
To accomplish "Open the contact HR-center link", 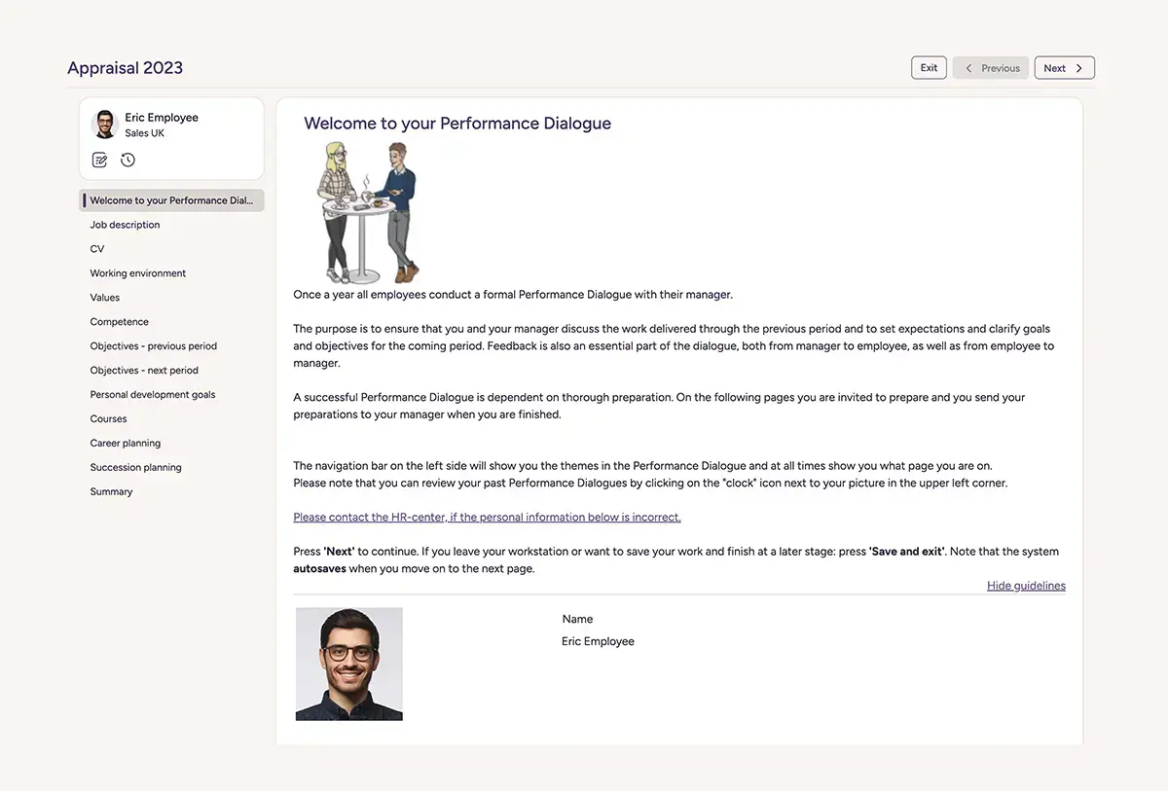I will pyautogui.click(x=487, y=518).
